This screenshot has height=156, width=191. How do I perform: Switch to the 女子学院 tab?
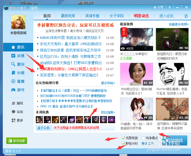pyautogui.click(x=117, y=16)
